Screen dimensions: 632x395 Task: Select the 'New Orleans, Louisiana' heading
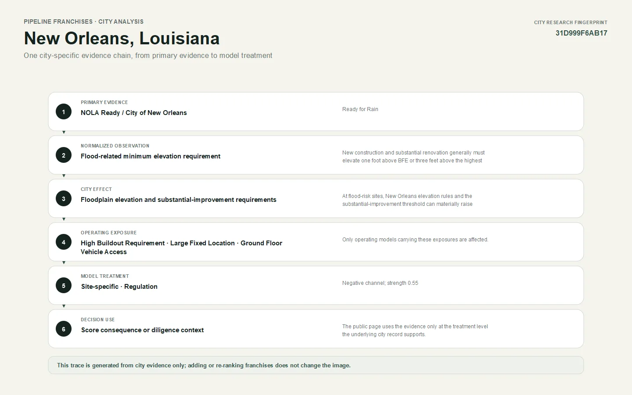point(122,38)
